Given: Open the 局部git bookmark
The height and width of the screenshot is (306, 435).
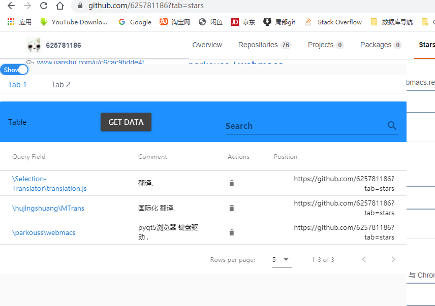Looking at the screenshot, I should coord(279,22).
